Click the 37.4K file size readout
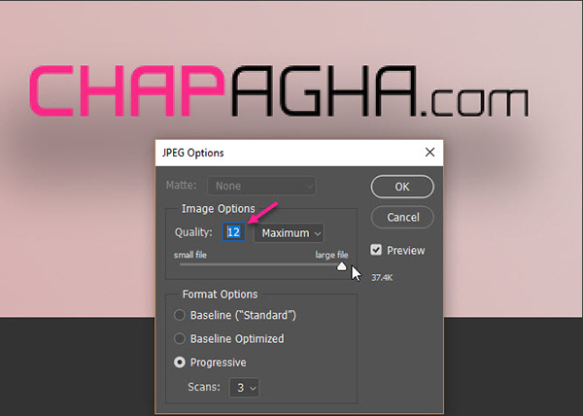The width and height of the screenshot is (583, 416). tap(382, 278)
